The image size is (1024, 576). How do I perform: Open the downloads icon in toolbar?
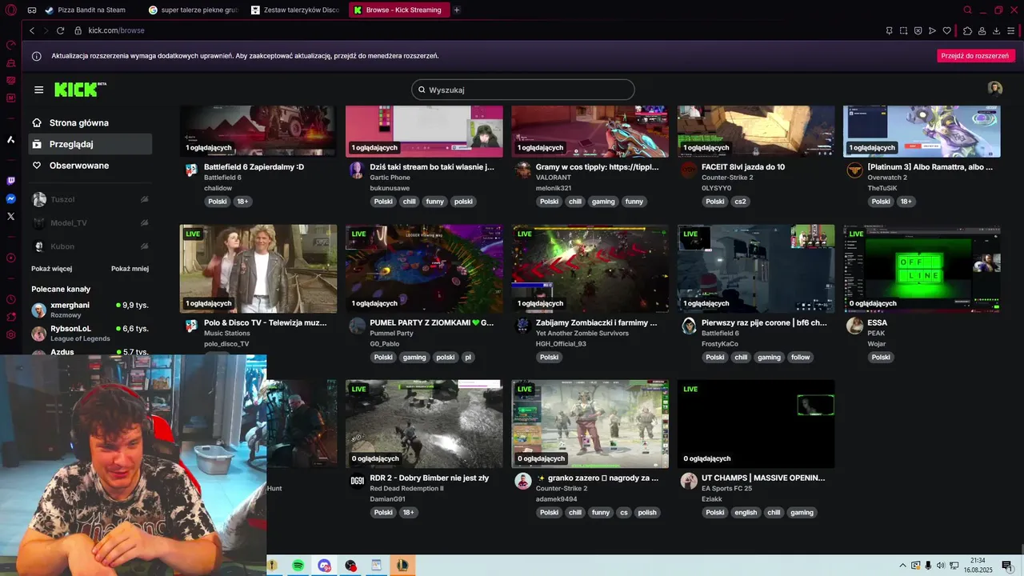pyautogui.click(x=996, y=30)
